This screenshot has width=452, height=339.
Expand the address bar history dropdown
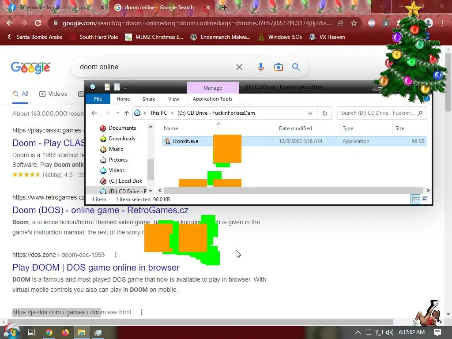(x=310, y=113)
